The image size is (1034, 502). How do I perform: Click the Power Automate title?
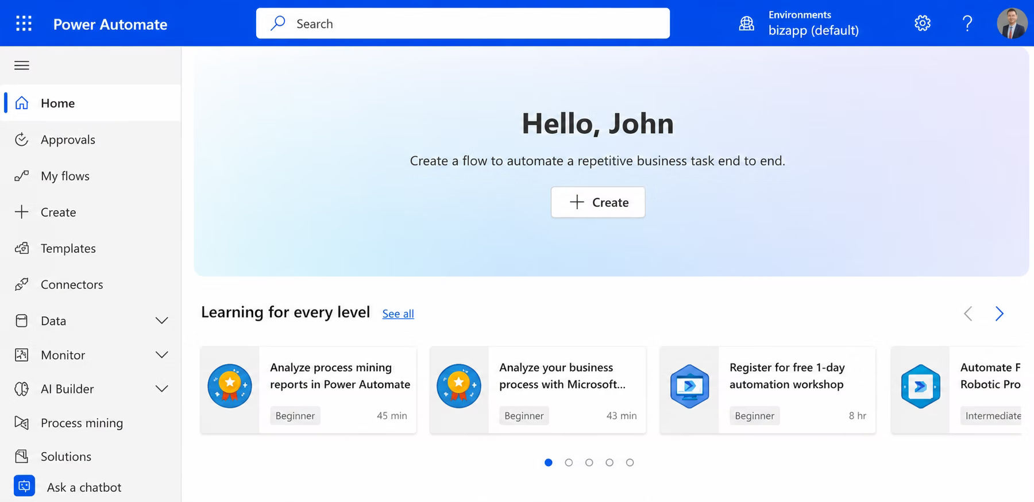pos(110,24)
